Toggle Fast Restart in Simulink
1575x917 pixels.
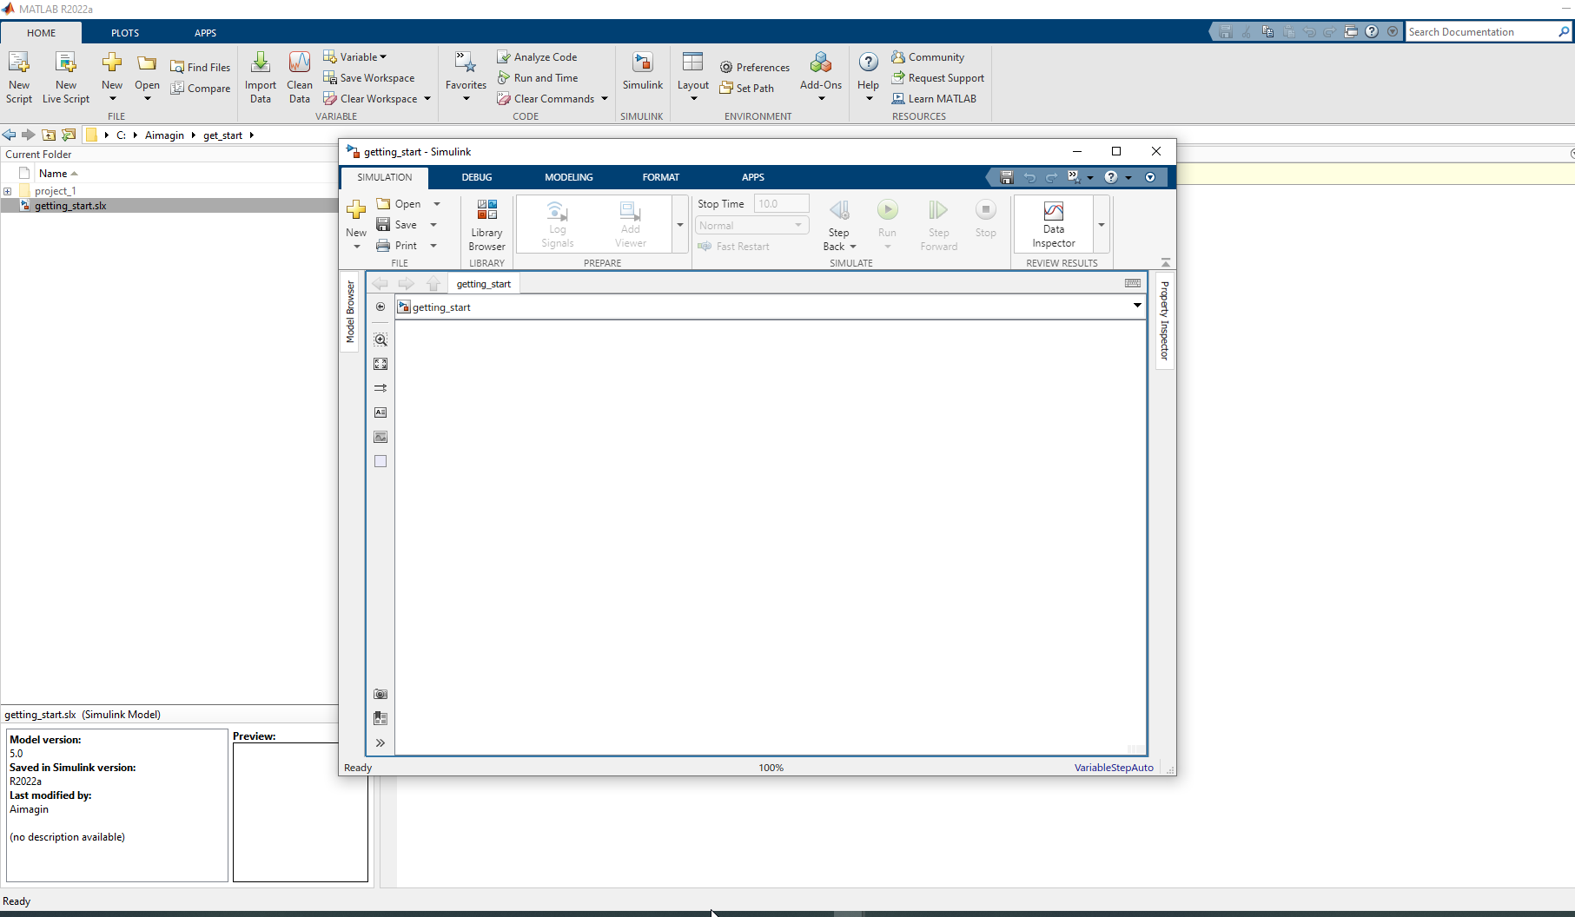click(x=734, y=246)
